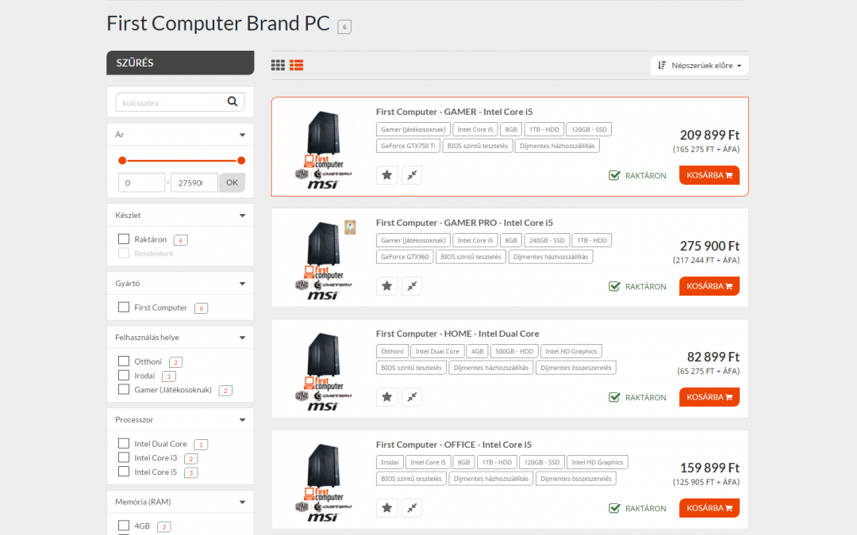The height and width of the screenshot is (535, 857).
Task: Open the OFFICE PC product image
Action: click(x=324, y=482)
